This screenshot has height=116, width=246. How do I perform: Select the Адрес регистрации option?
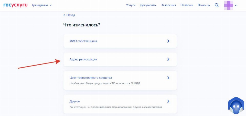coord(83,59)
